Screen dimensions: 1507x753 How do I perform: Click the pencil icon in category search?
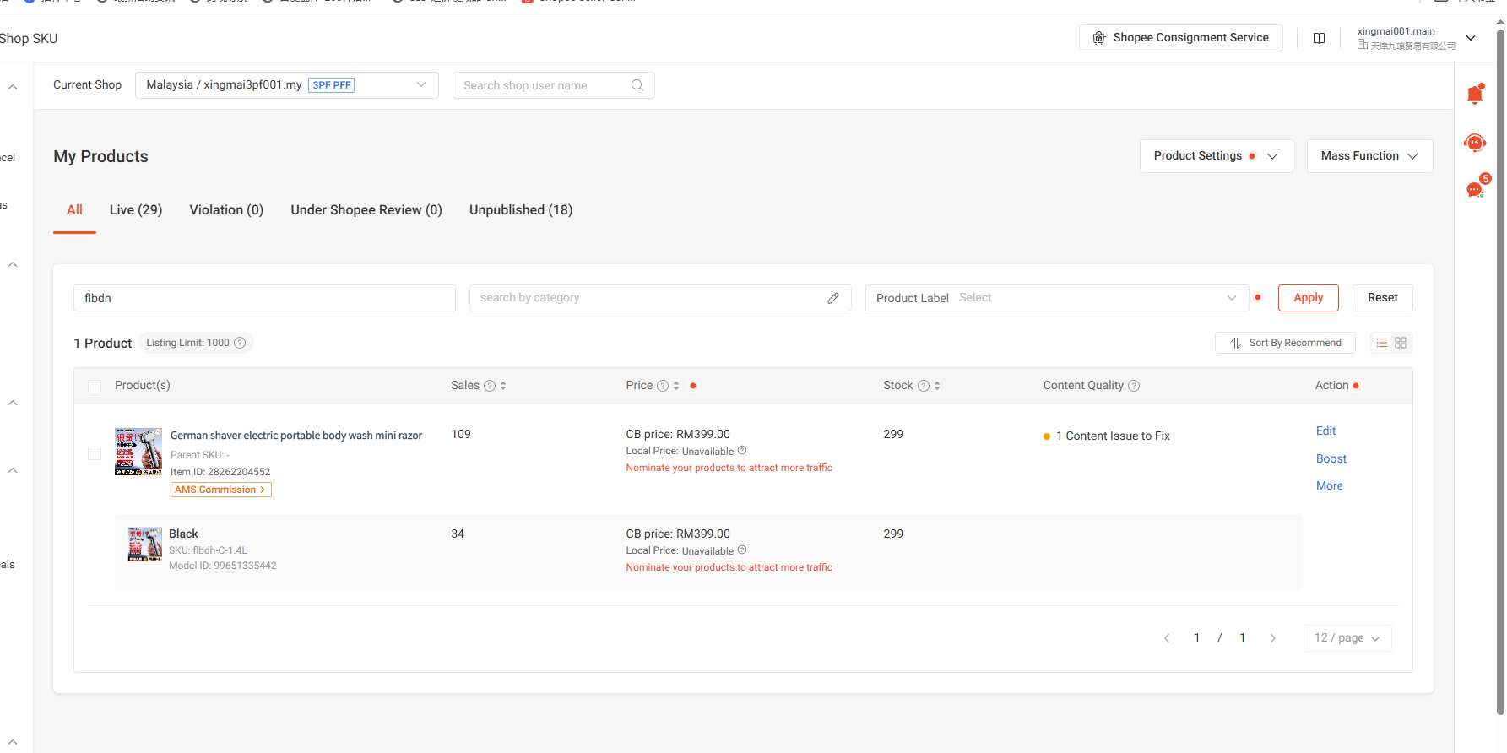pos(833,298)
